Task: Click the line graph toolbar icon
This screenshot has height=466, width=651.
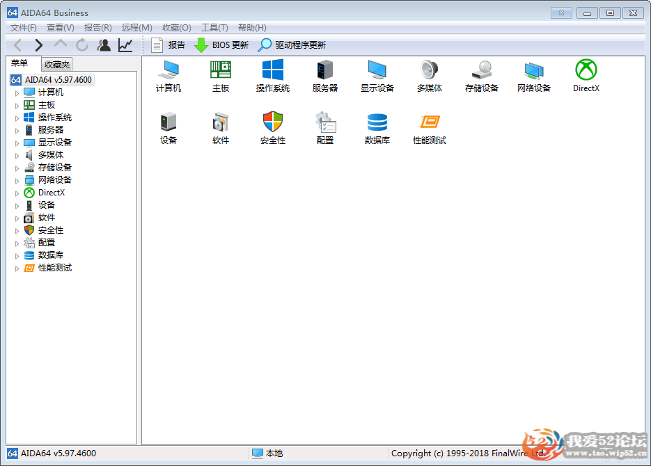Action: [125, 45]
